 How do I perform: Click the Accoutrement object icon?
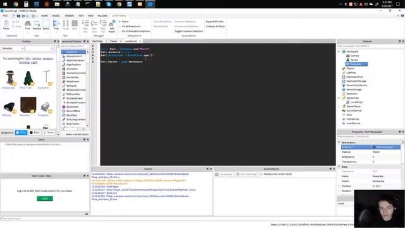64,56
